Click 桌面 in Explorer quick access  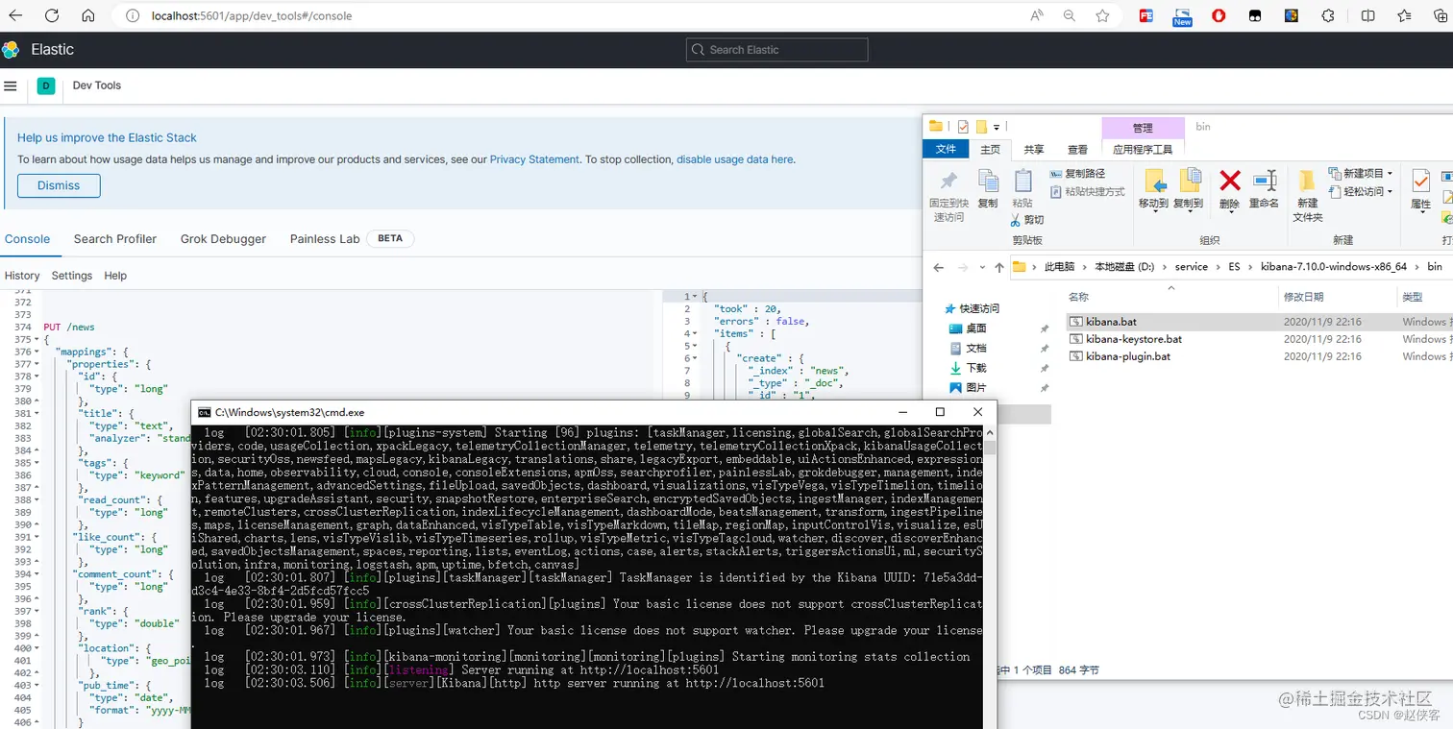976,328
